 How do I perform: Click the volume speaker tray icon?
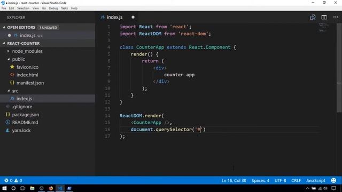tap(325, 188)
